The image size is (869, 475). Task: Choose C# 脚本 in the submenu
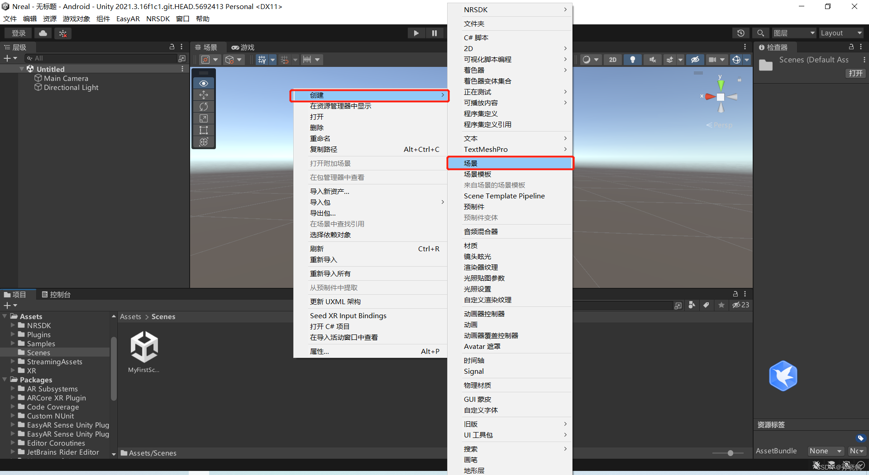(x=510, y=38)
